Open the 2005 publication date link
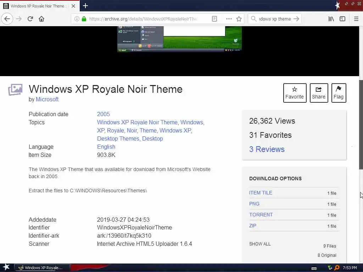 coord(103,114)
